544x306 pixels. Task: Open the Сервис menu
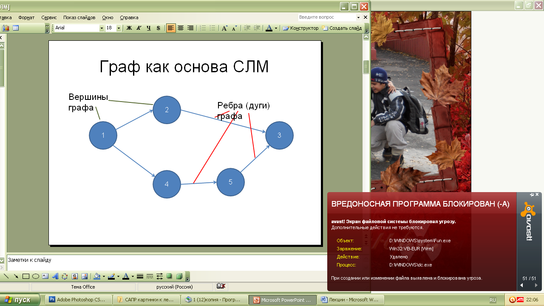tap(49, 17)
